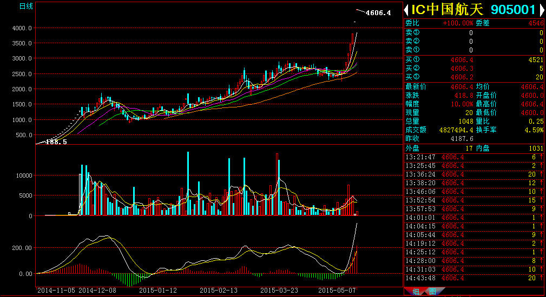Viewport: 546px width, 297px height.
Task: Select the 13:36:24 trade tick row
Action: (474, 174)
